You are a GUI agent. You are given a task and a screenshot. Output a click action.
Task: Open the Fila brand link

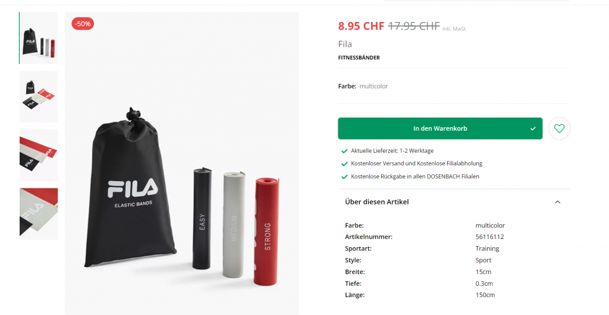point(345,44)
